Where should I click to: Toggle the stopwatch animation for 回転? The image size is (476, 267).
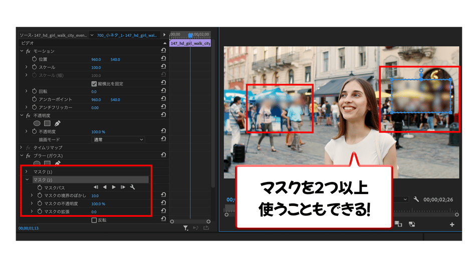pos(35,91)
